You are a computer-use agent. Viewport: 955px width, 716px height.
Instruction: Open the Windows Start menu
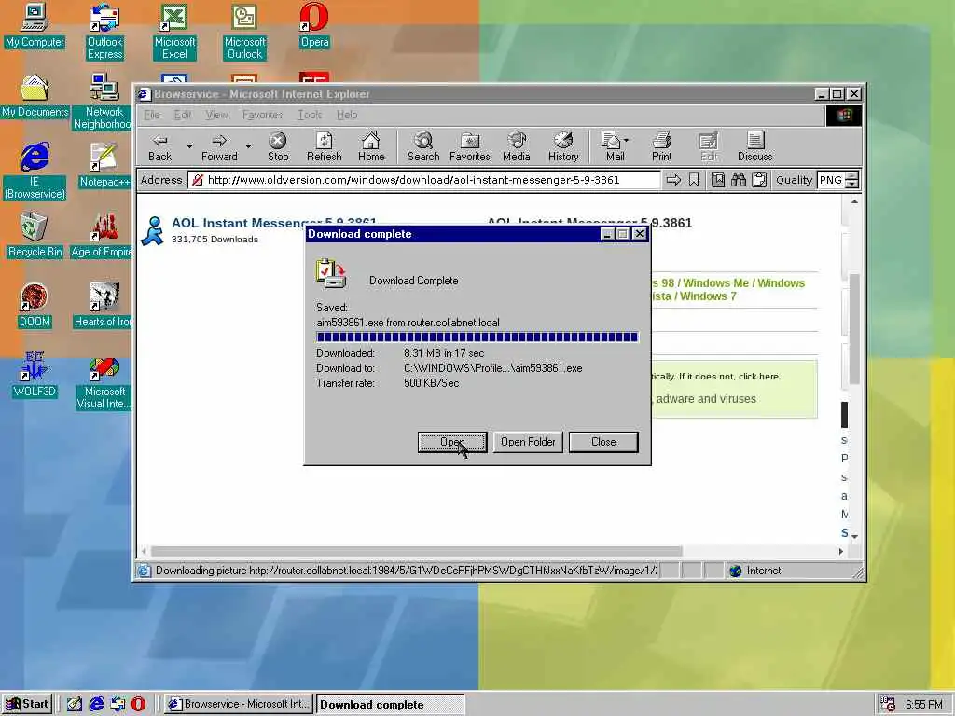point(27,704)
